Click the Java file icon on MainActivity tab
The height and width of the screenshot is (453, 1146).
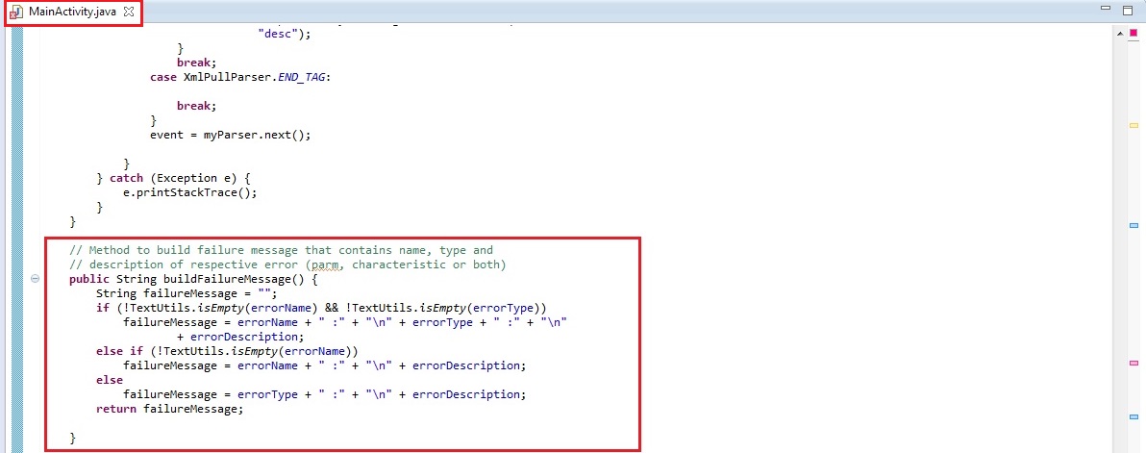coord(16,12)
